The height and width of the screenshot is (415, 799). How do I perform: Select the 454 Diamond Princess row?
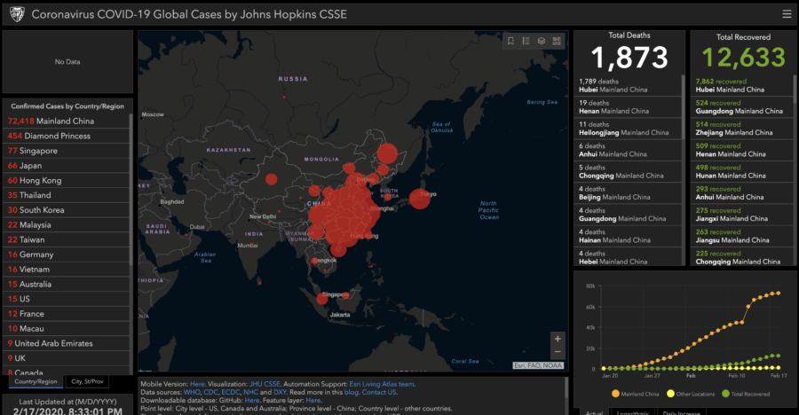click(x=67, y=136)
